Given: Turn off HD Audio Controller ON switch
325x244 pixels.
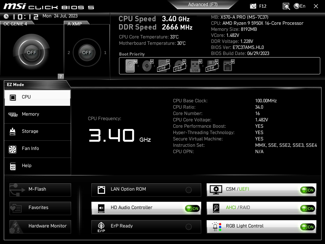Looking at the screenshot, I should point(192,208).
